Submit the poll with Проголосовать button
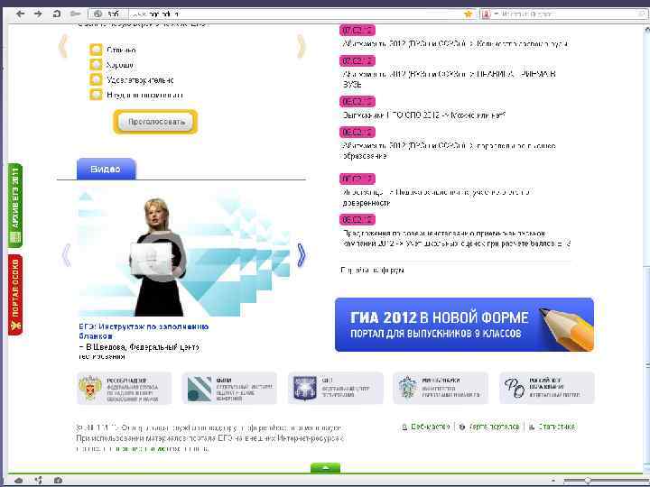Viewport: 650px width, 487px height. [x=155, y=122]
